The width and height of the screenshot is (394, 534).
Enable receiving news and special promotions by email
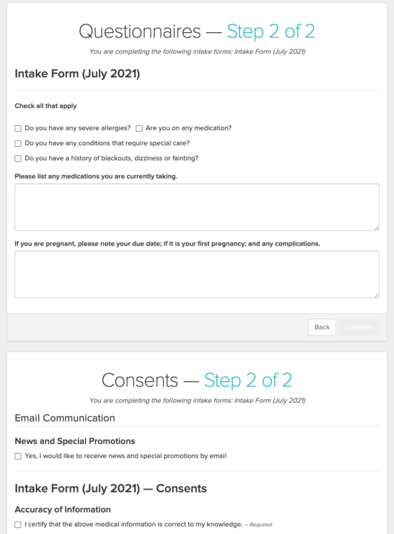point(18,456)
